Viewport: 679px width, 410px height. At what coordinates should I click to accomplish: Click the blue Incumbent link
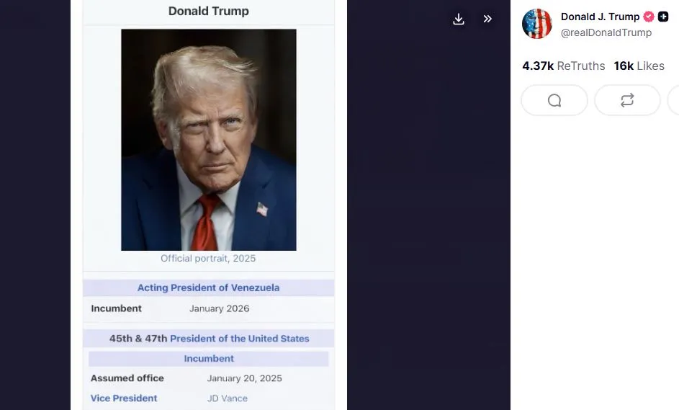209,358
